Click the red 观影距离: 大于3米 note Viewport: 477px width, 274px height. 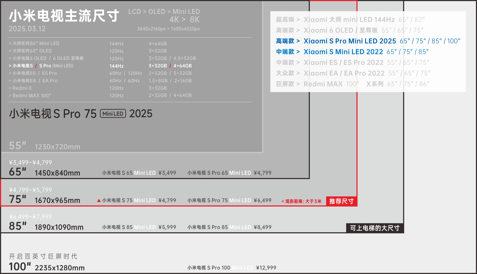[x=301, y=201]
